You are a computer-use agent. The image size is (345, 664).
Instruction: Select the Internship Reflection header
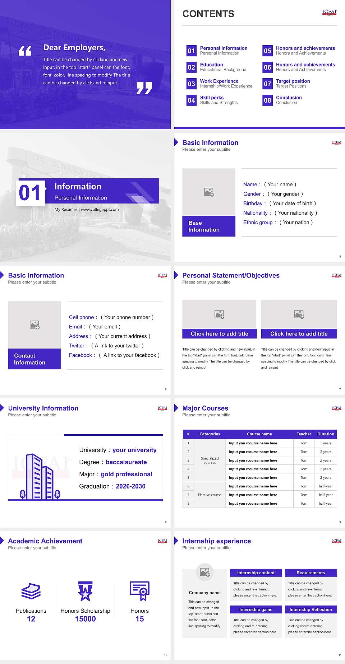pos(311,609)
